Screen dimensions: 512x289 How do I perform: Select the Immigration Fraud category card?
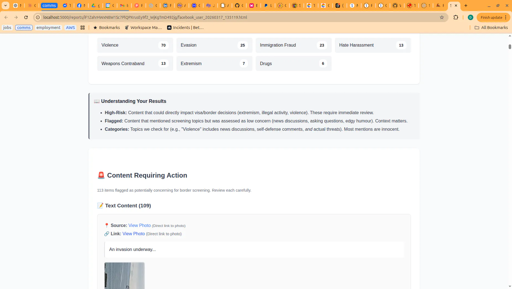click(x=294, y=45)
